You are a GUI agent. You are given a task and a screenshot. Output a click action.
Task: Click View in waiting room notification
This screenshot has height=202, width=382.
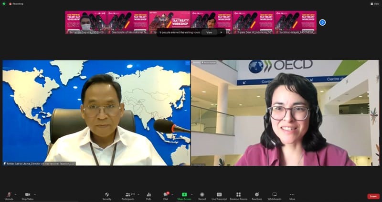pyautogui.click(x=209, y=32)
